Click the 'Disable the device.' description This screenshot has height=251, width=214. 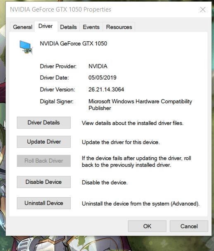105,182
